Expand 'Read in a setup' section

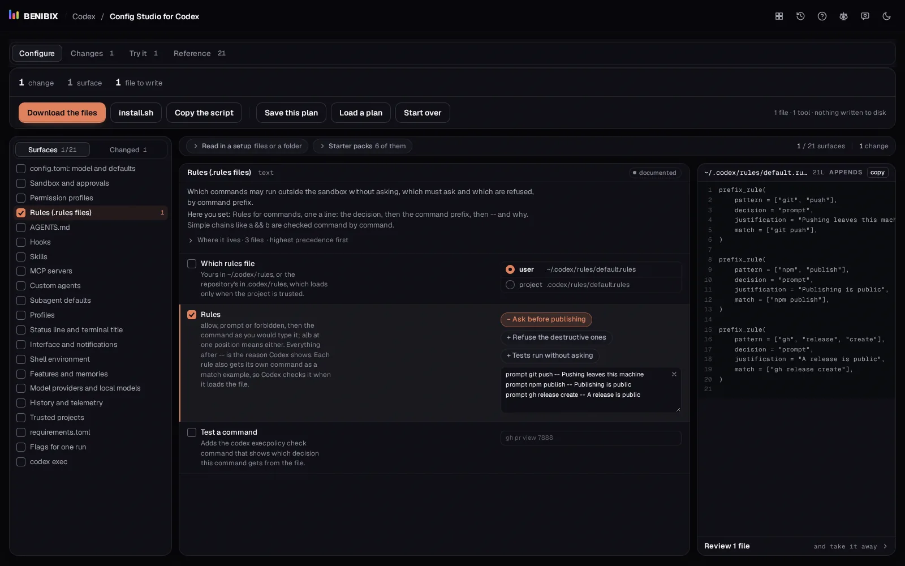click(x=247, y=146)
